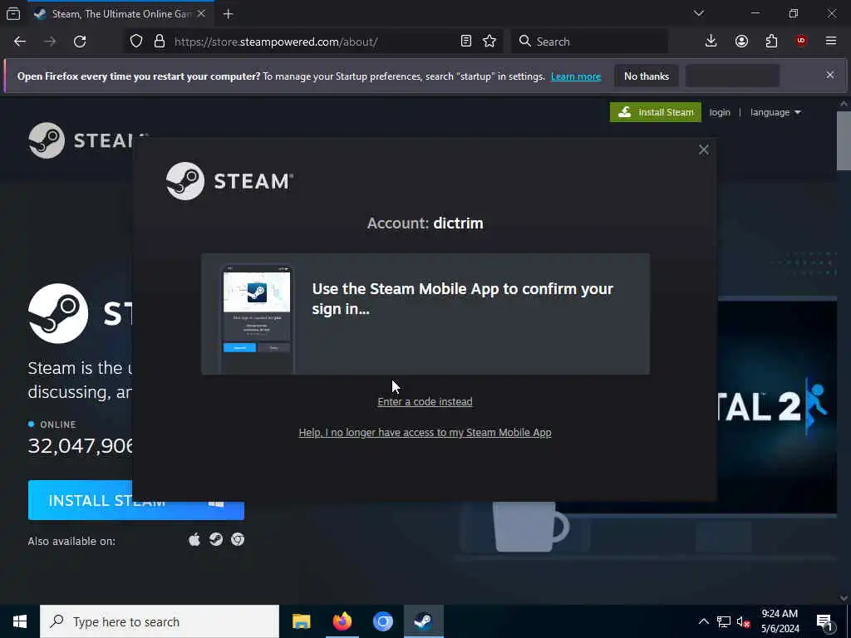Click the Windows taskbar search box

pos(160,621)
